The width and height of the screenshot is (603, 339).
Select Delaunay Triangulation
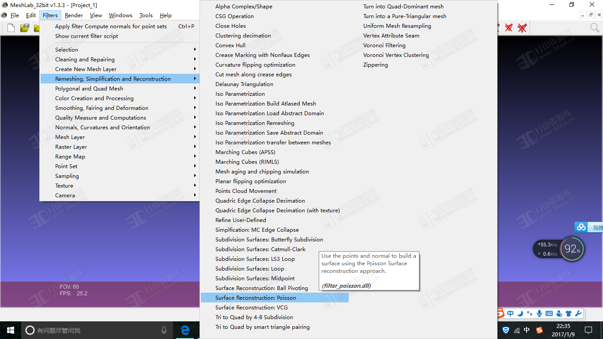[x=275, y=84]
